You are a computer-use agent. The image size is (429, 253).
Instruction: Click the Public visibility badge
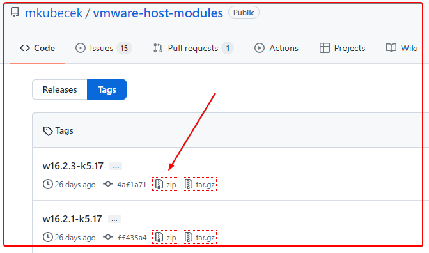pos(244,13)
